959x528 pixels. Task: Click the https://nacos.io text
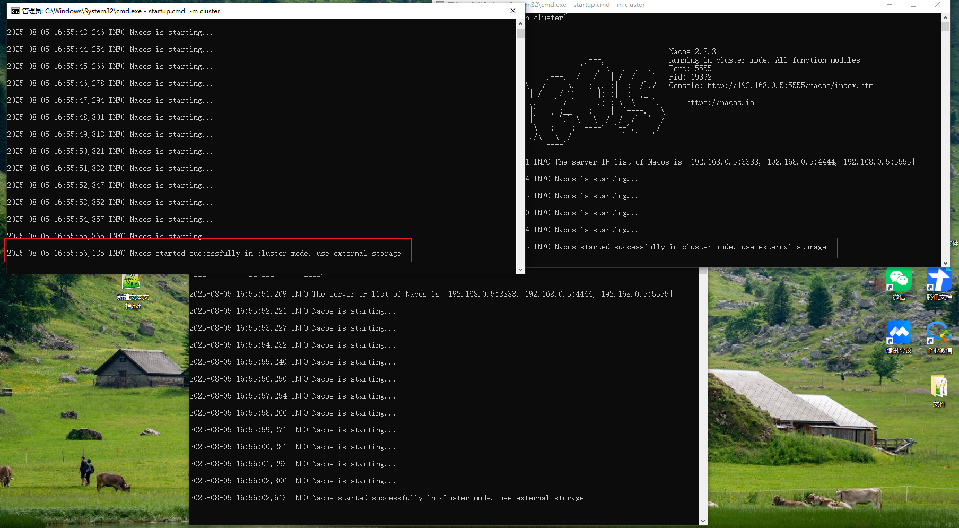720,102
